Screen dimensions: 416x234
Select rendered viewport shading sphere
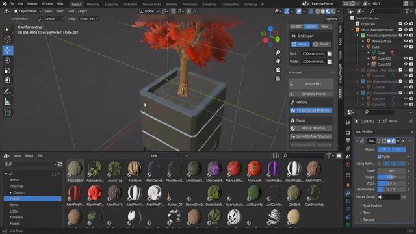[333, 12]
